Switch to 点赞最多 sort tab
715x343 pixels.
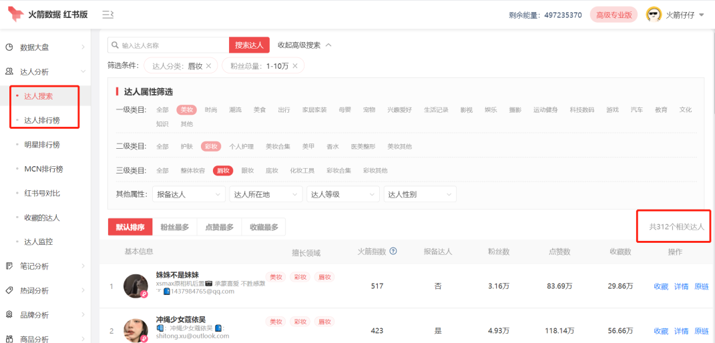pos(220,227)
